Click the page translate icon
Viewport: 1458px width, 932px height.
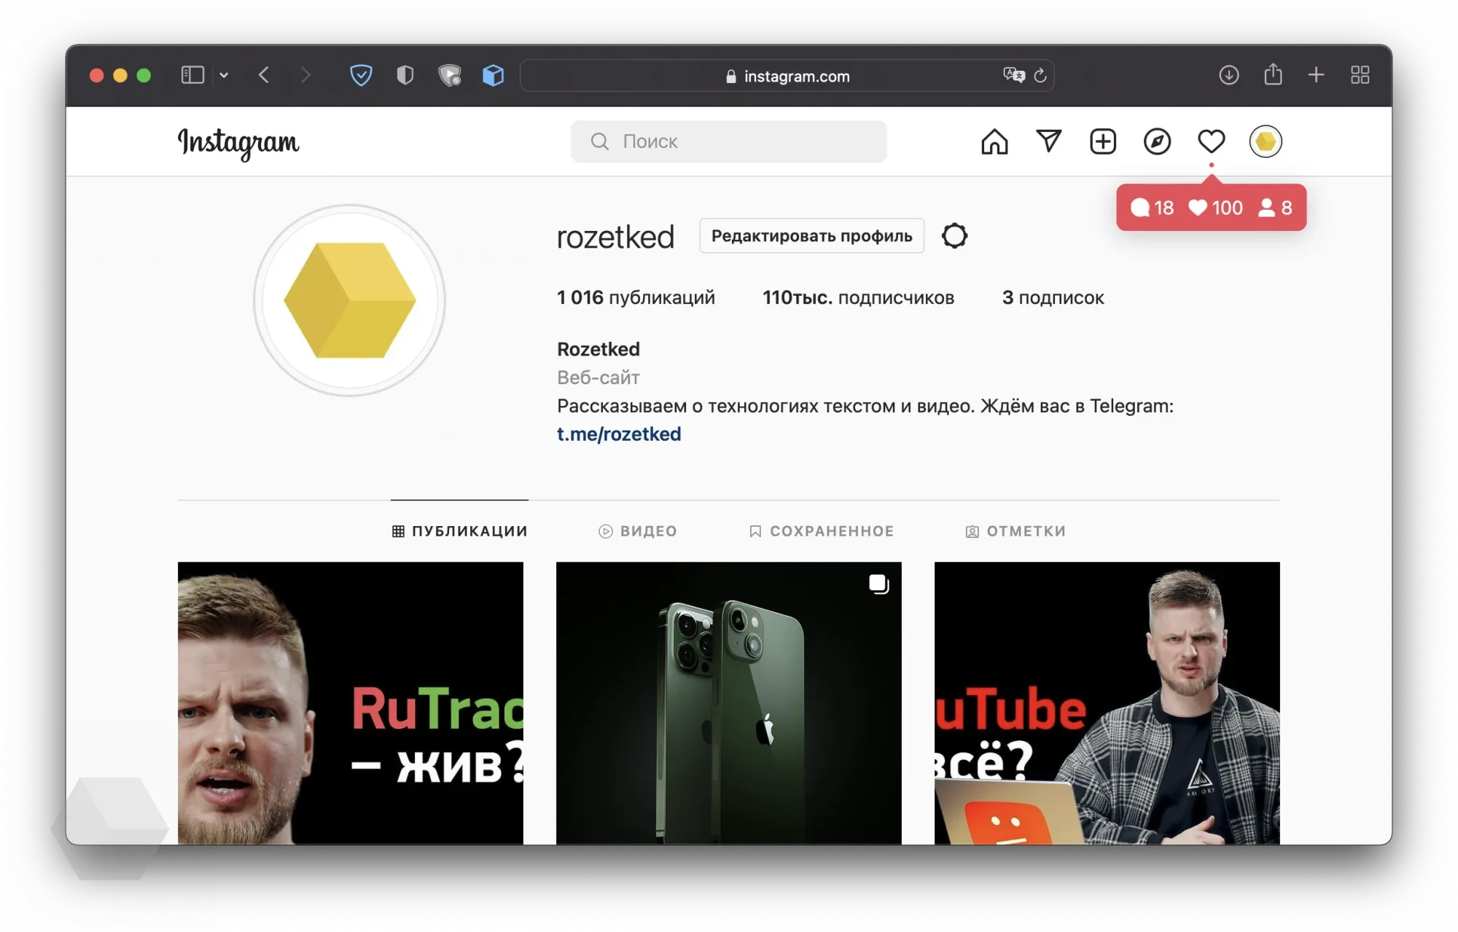pos(1013,75)
